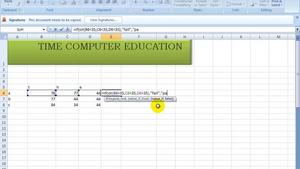Toggle Bold formatting in Font group

pos(28,2)
